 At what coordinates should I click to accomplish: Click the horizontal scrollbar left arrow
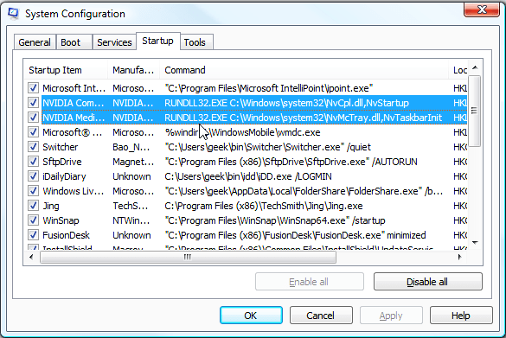pos(31,257)
